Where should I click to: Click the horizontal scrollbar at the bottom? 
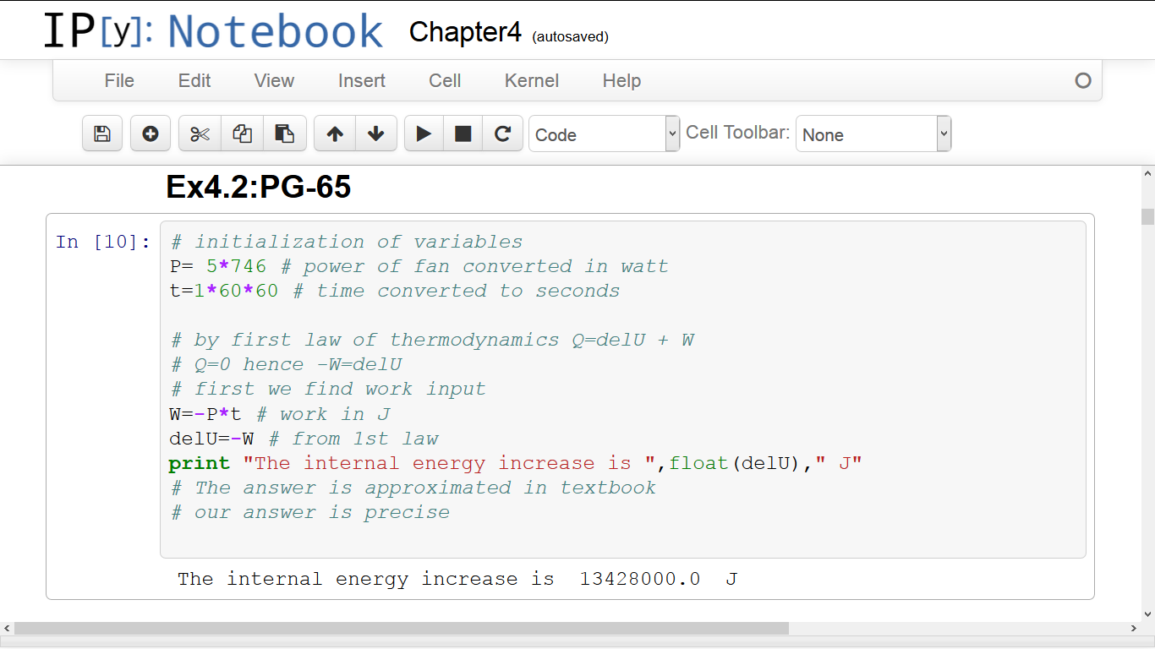[402, 629]
